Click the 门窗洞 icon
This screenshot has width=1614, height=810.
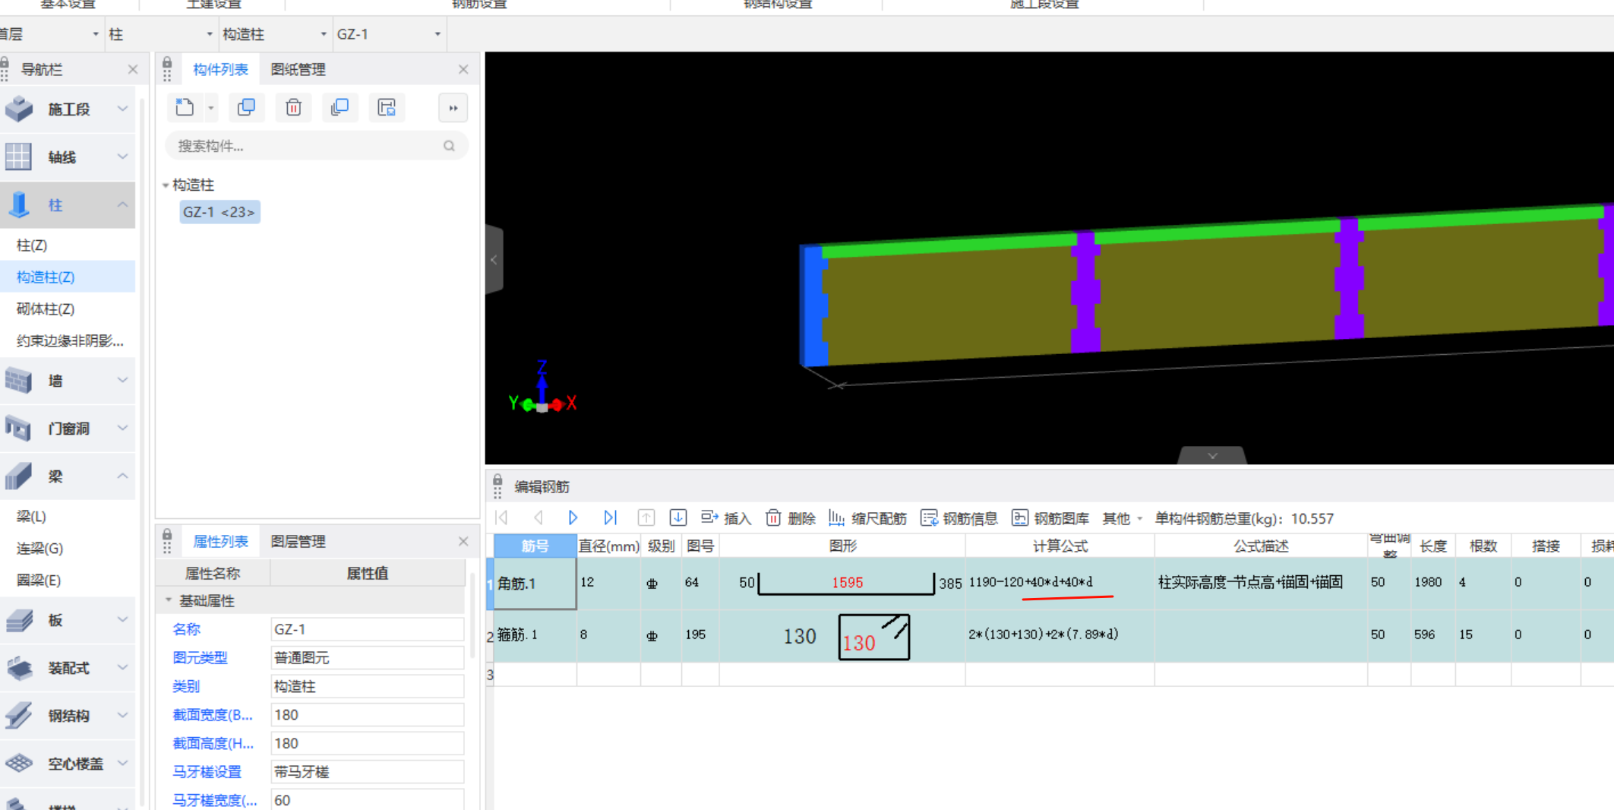(18, 428)
